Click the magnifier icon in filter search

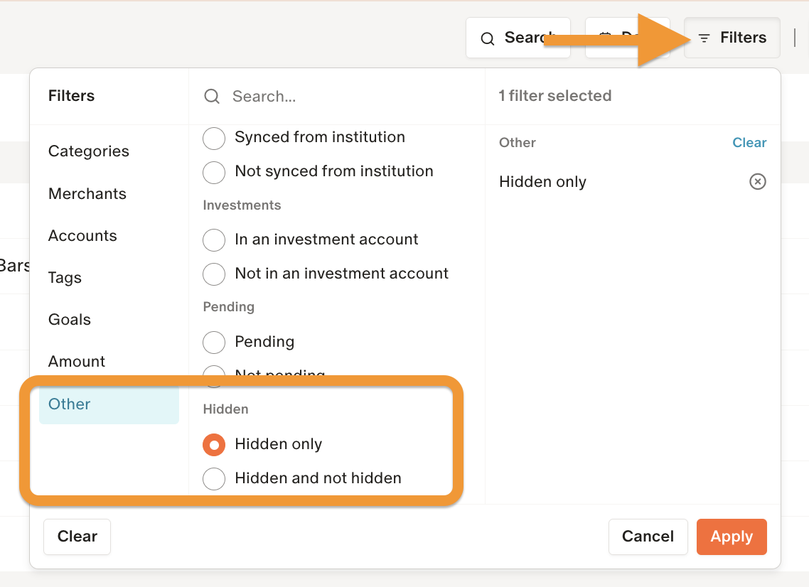(x=212, y=97)
